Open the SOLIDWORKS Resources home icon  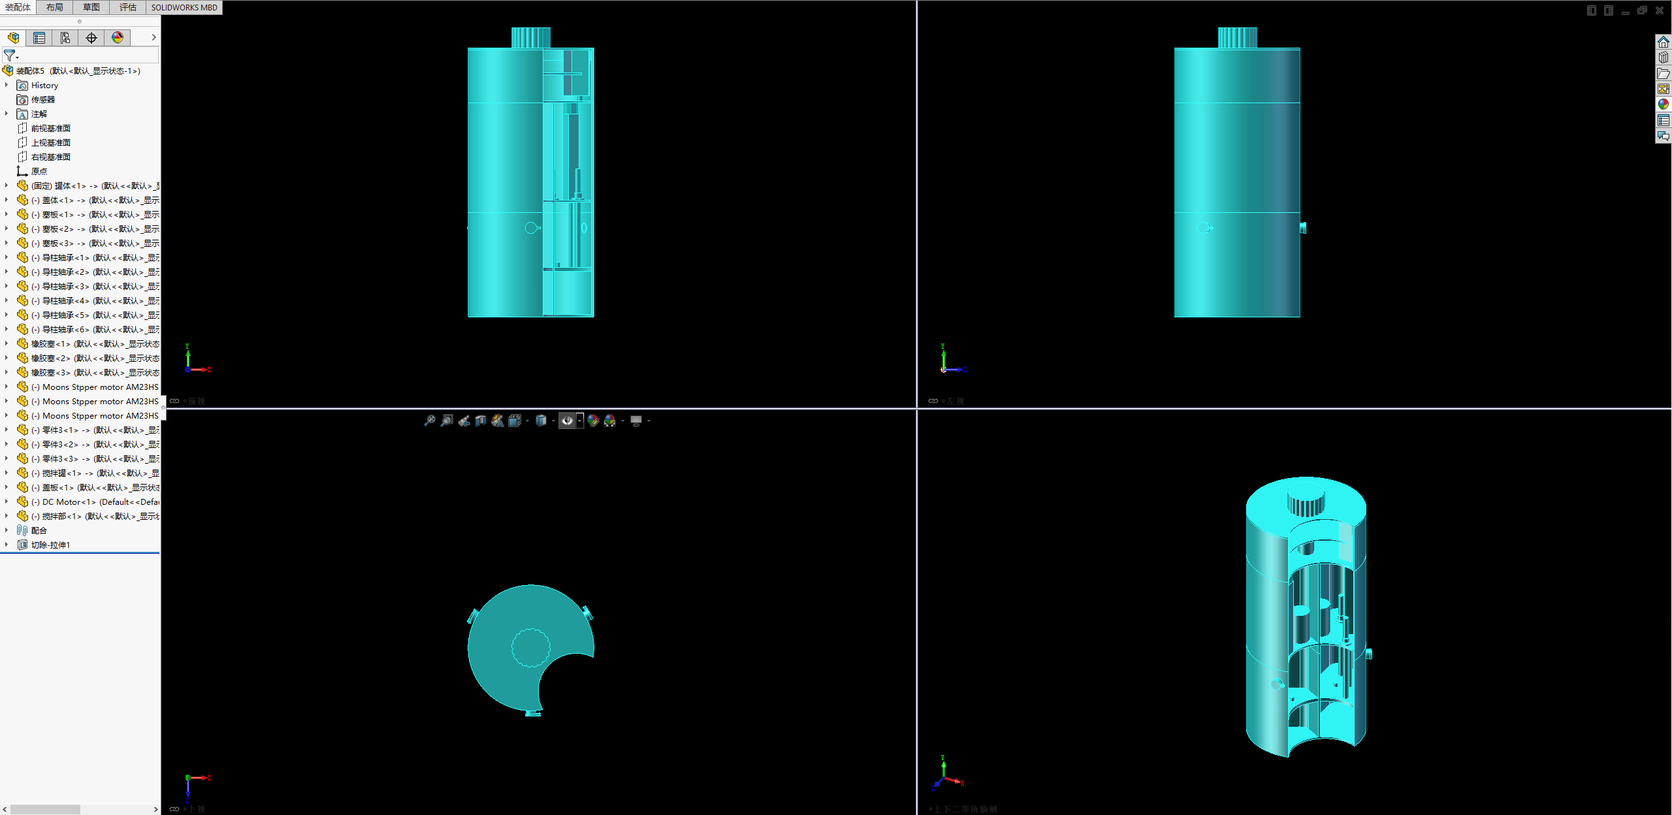1663,42
